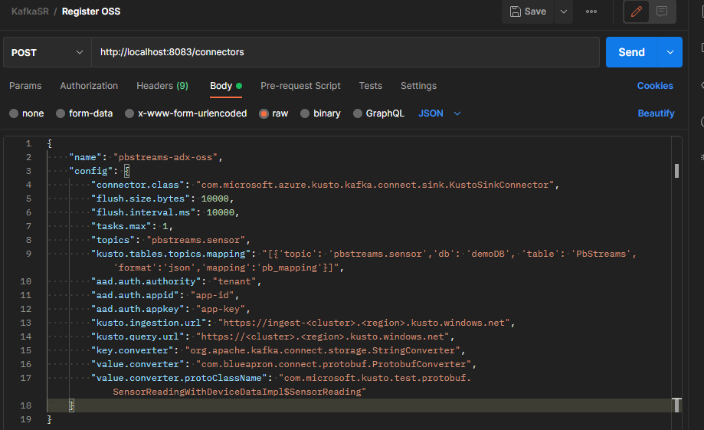
Task: Click the "aad.auth.authority" key
Action: pyautogui.click(x=146, y=282)
